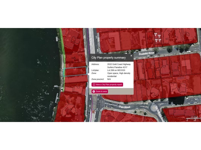Select the Lot 3 label on the map
Viewport: 201px width, 150px height.
[x=156, y=34]
